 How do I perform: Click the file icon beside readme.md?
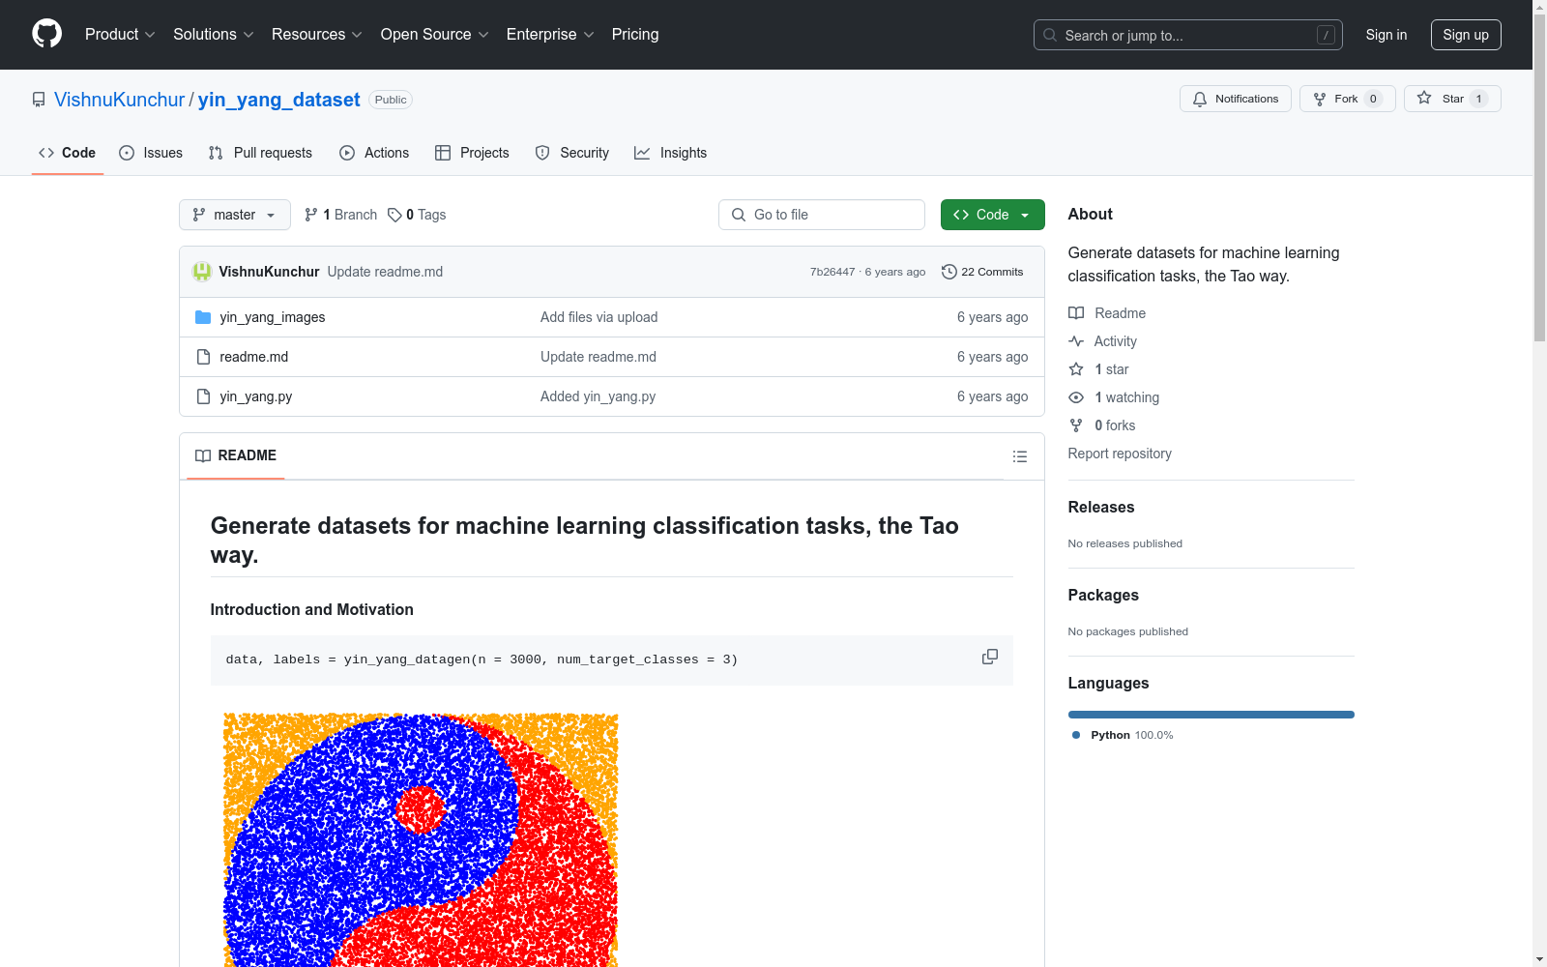tap(203, 357)
